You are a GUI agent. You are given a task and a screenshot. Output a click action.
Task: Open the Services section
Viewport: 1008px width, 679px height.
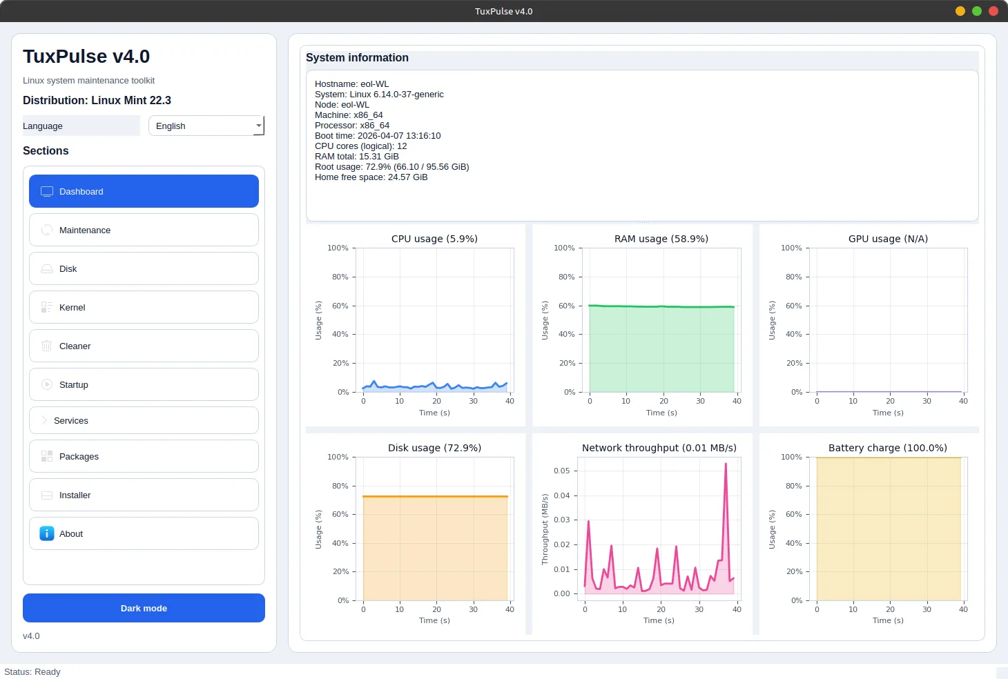point(144,420)
